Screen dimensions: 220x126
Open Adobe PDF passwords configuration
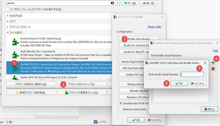[x=132, y=75]
